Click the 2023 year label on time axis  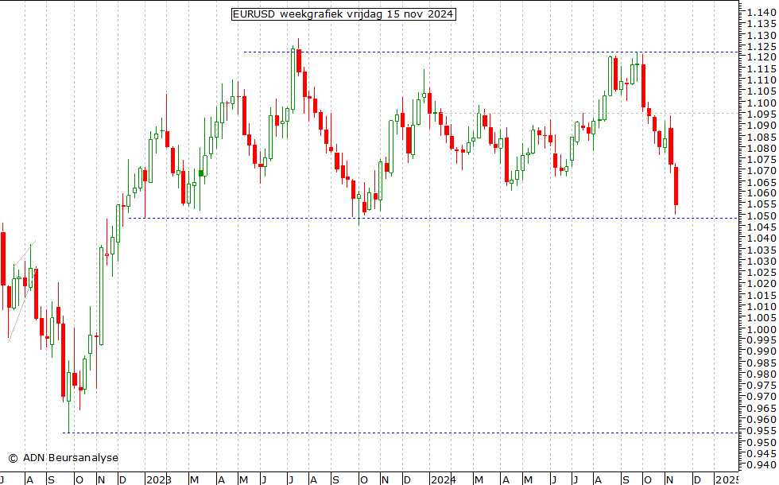[x=158, y=479]
